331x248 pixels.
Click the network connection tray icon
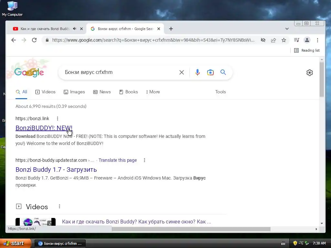pos(301,243)
